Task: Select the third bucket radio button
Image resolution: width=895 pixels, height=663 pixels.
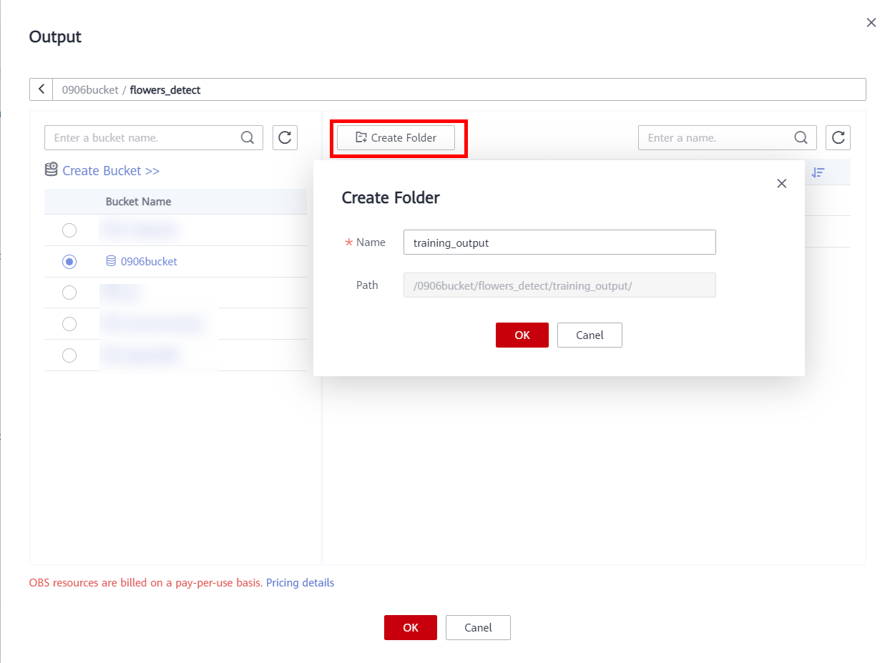Action: point(69,293)
